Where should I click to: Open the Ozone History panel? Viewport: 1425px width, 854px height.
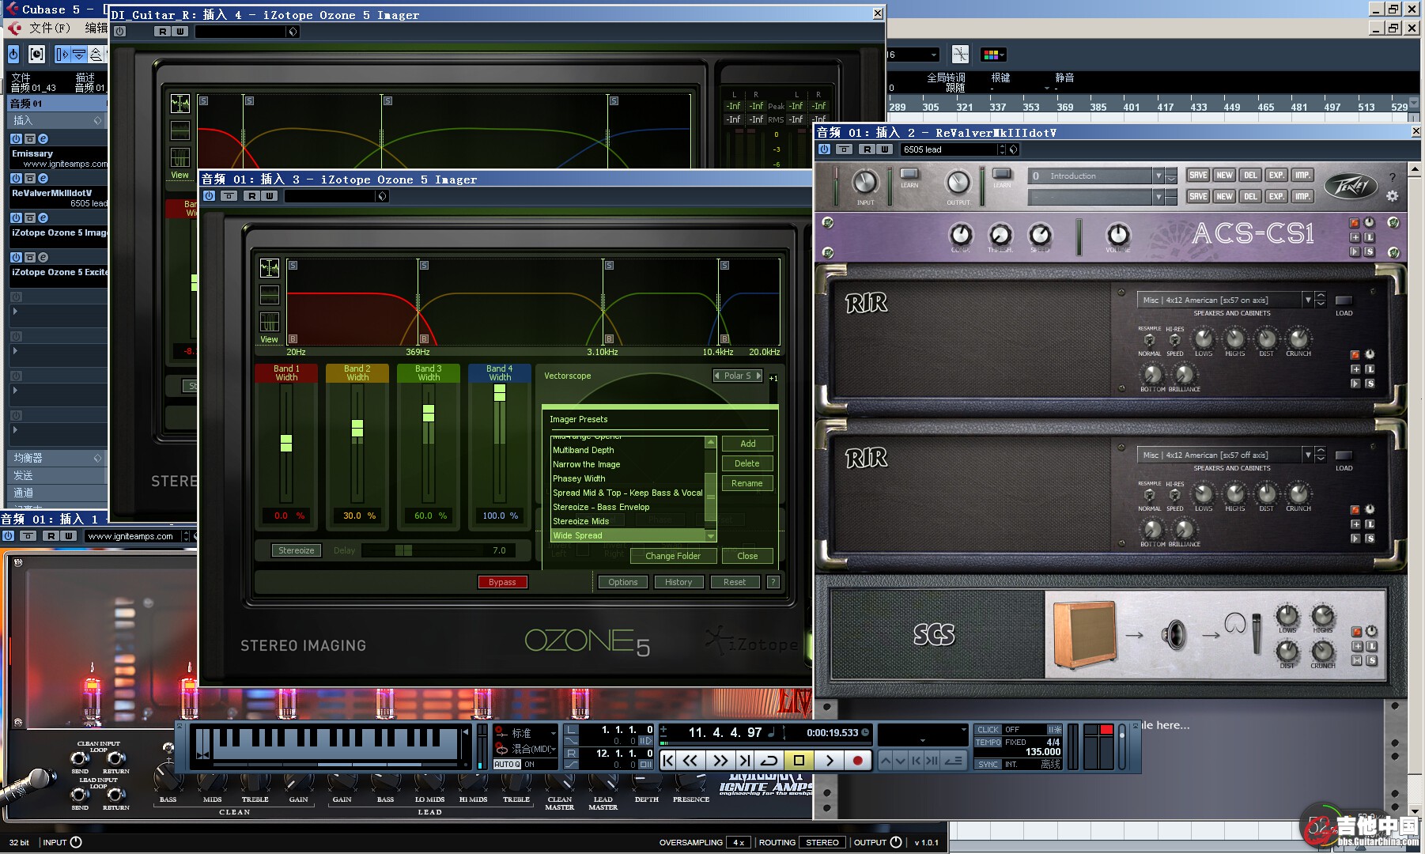678,582
